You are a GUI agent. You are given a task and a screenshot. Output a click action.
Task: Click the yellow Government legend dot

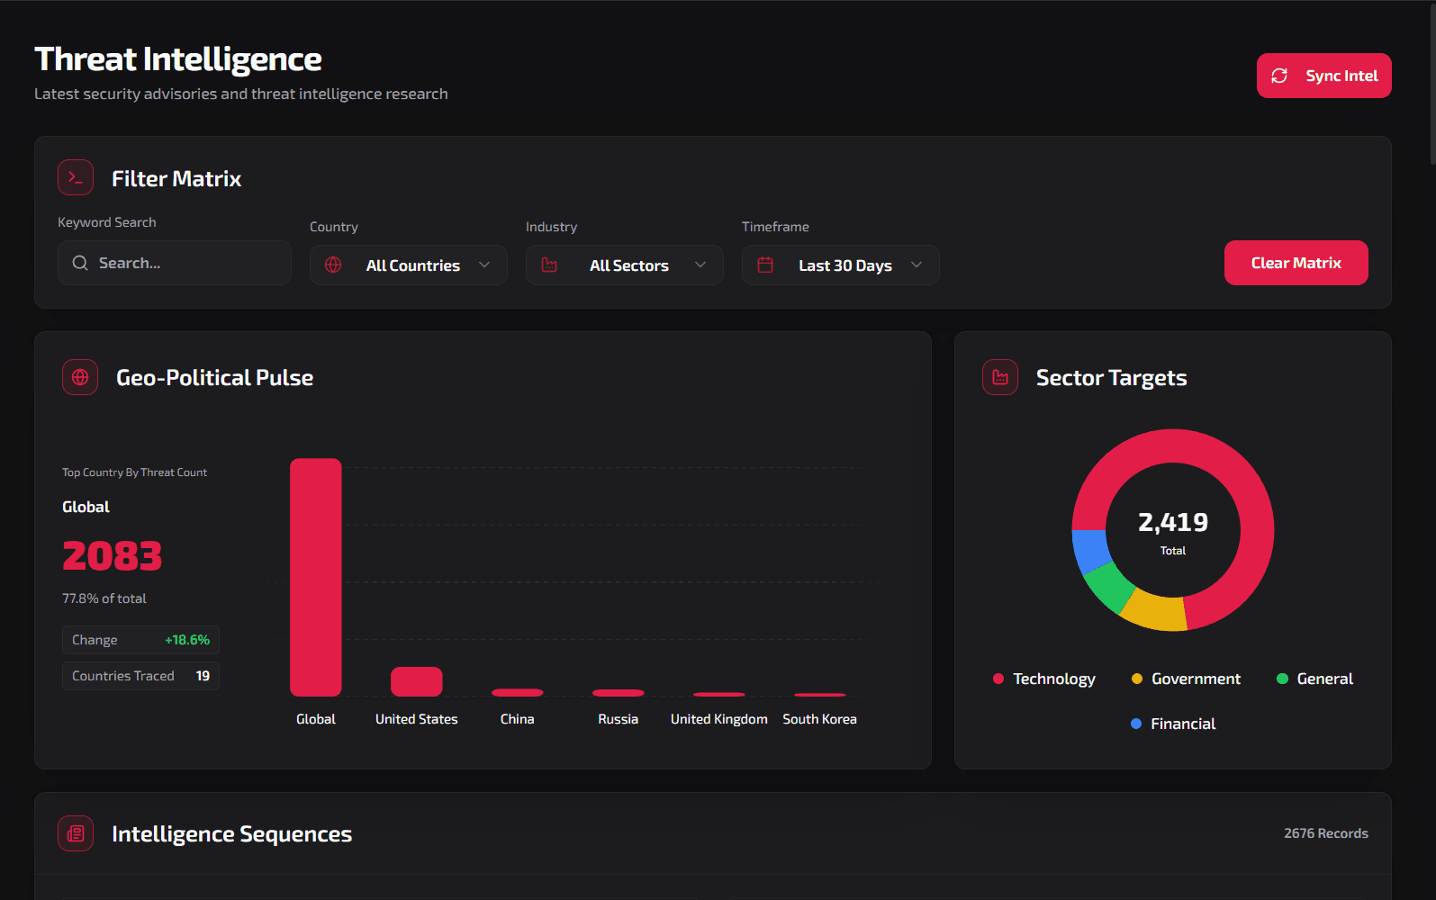point(1137,679)
